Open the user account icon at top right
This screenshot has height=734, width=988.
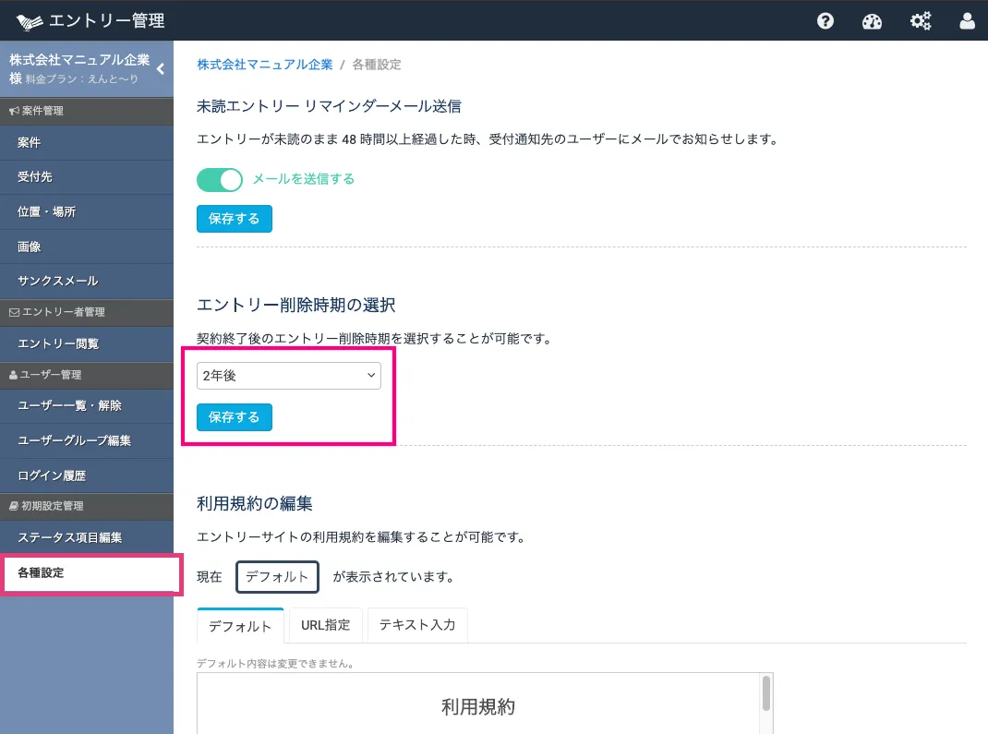(x=966, y=20)
